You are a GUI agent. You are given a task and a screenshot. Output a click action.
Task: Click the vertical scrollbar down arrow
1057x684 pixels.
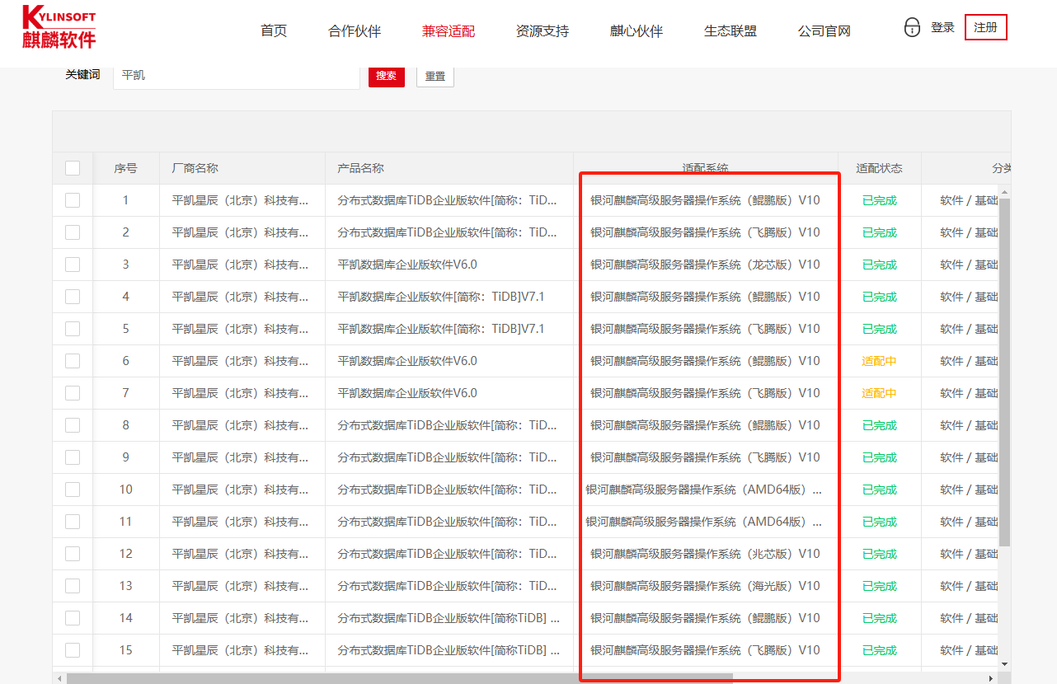tap(1004, 663)
